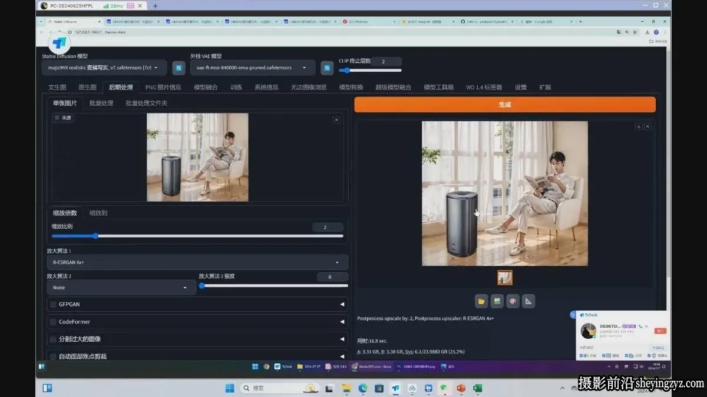The width and height of the screenshot is (707, 397).
Task: Switch to the 文生图 tab
Action: coord(57,87)
